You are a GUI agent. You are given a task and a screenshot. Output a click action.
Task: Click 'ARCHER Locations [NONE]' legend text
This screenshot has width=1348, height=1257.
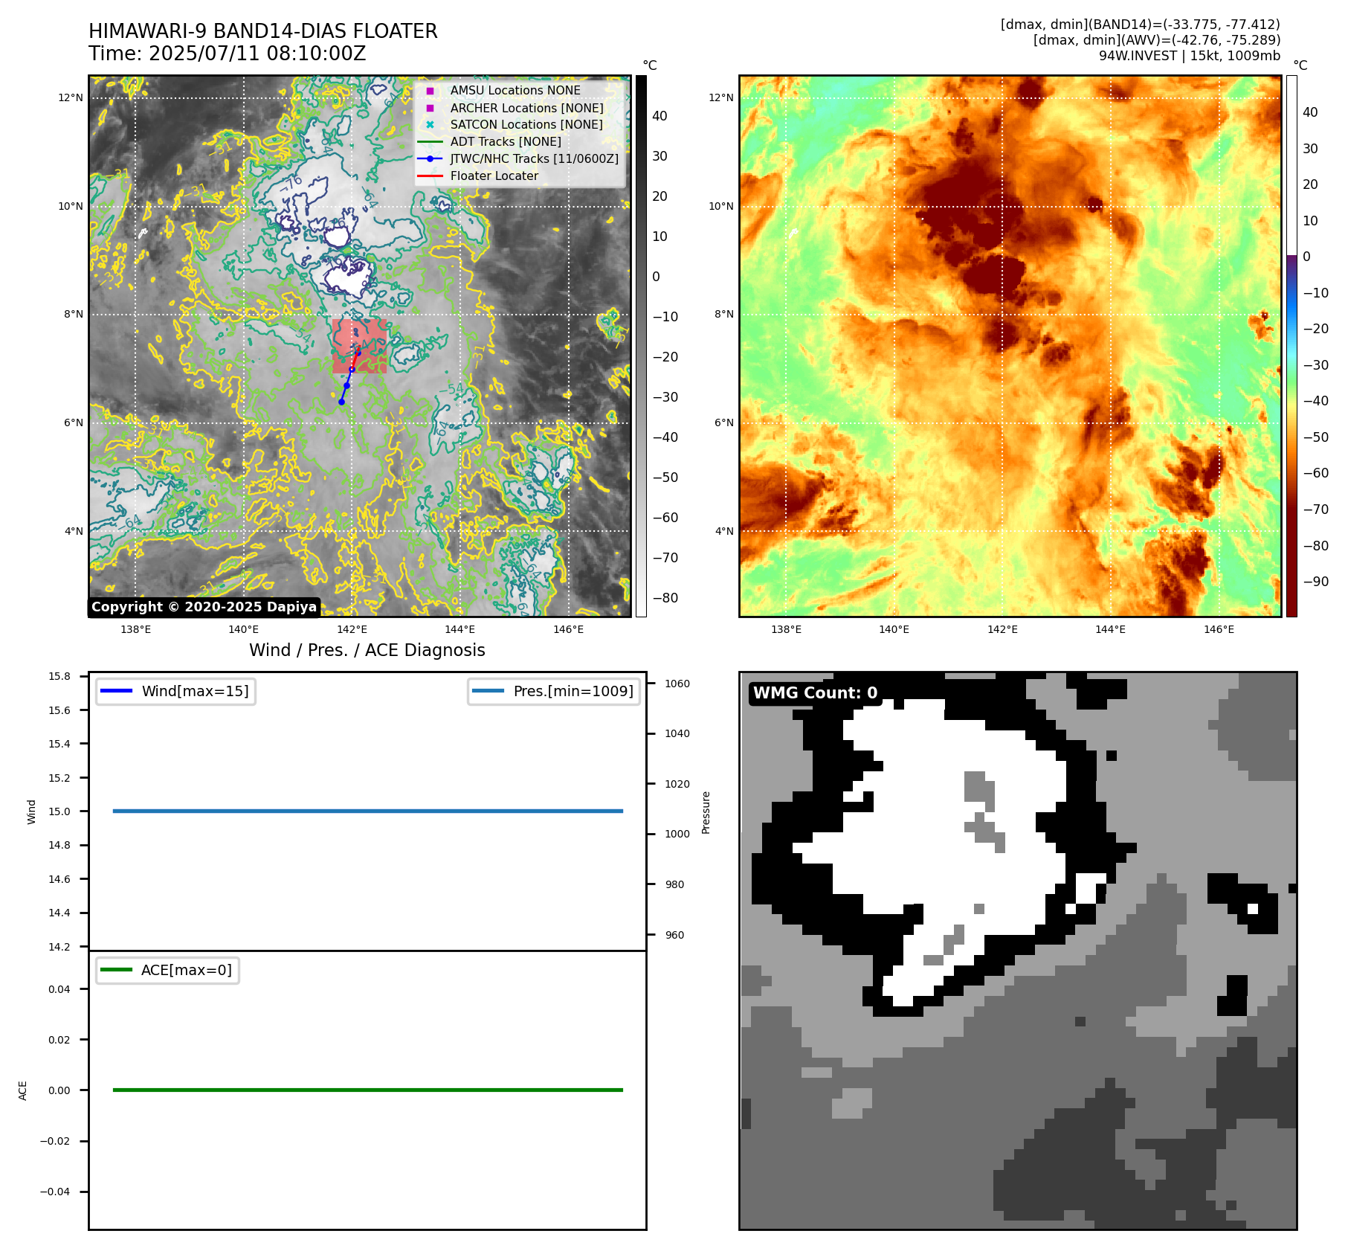tap(527, 108)
